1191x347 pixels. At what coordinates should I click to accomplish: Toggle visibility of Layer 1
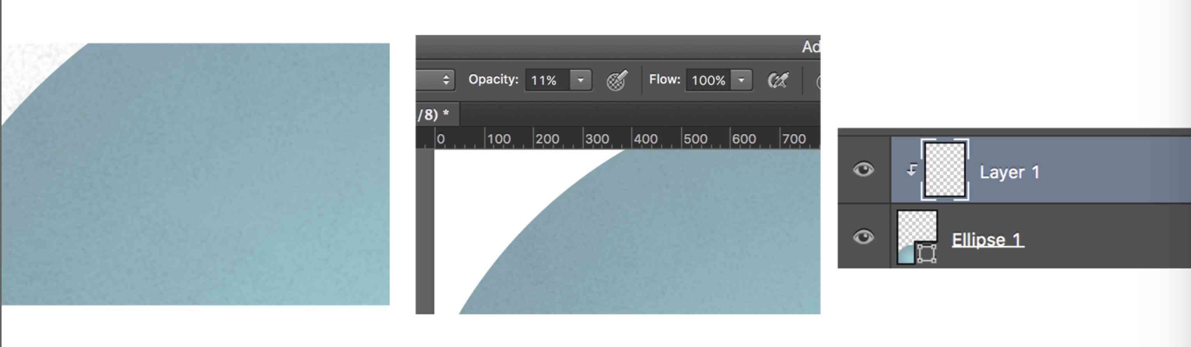[863, 170]
